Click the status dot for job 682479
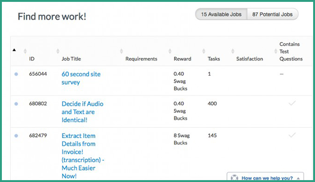 (x=16, y=136)
